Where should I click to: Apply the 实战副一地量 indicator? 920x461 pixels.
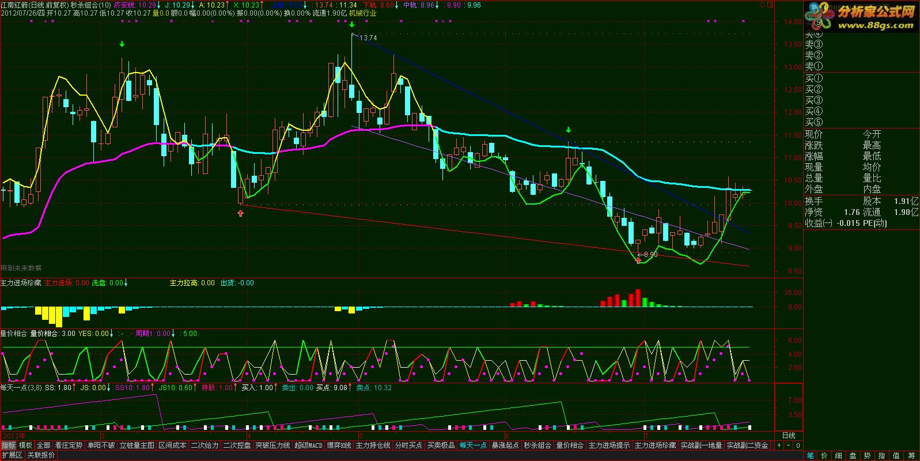(701, 445)
